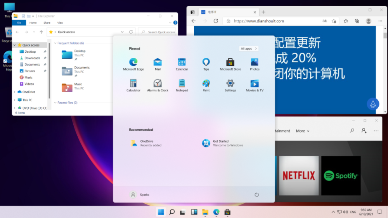This screenshot has width=388, height=218.
Task: Show All apps list
Action: coord(249,49)
